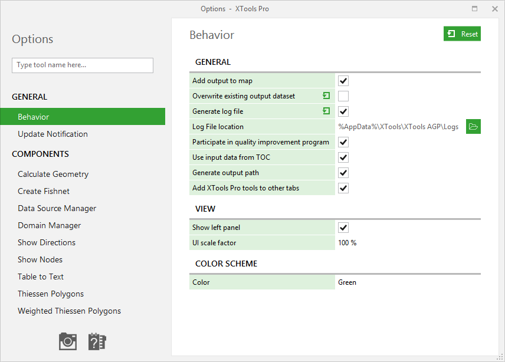Open Data Source Manager options
The image size is (505, 362).
click(57, 208)
